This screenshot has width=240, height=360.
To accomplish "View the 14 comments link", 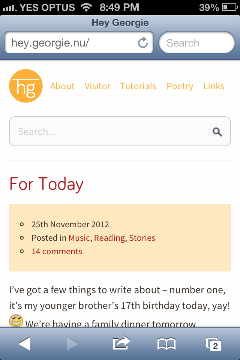I will pyautogui.click(x=57, y=251).
